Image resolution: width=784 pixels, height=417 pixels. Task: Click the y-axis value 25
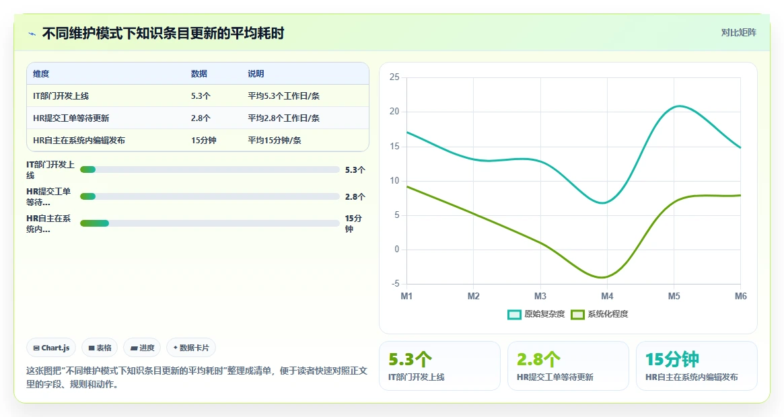[x=394, y=77]
